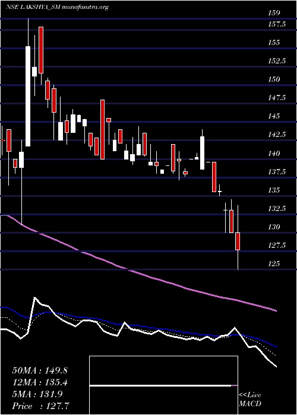Click the NSE LAKSHYA_SM munafasutra.org title

click(x=57, y=7)
